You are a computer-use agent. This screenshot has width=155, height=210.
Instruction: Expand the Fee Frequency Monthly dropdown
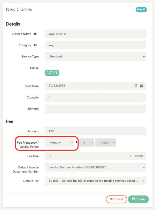pyautogui.click(x=59, y=143)
